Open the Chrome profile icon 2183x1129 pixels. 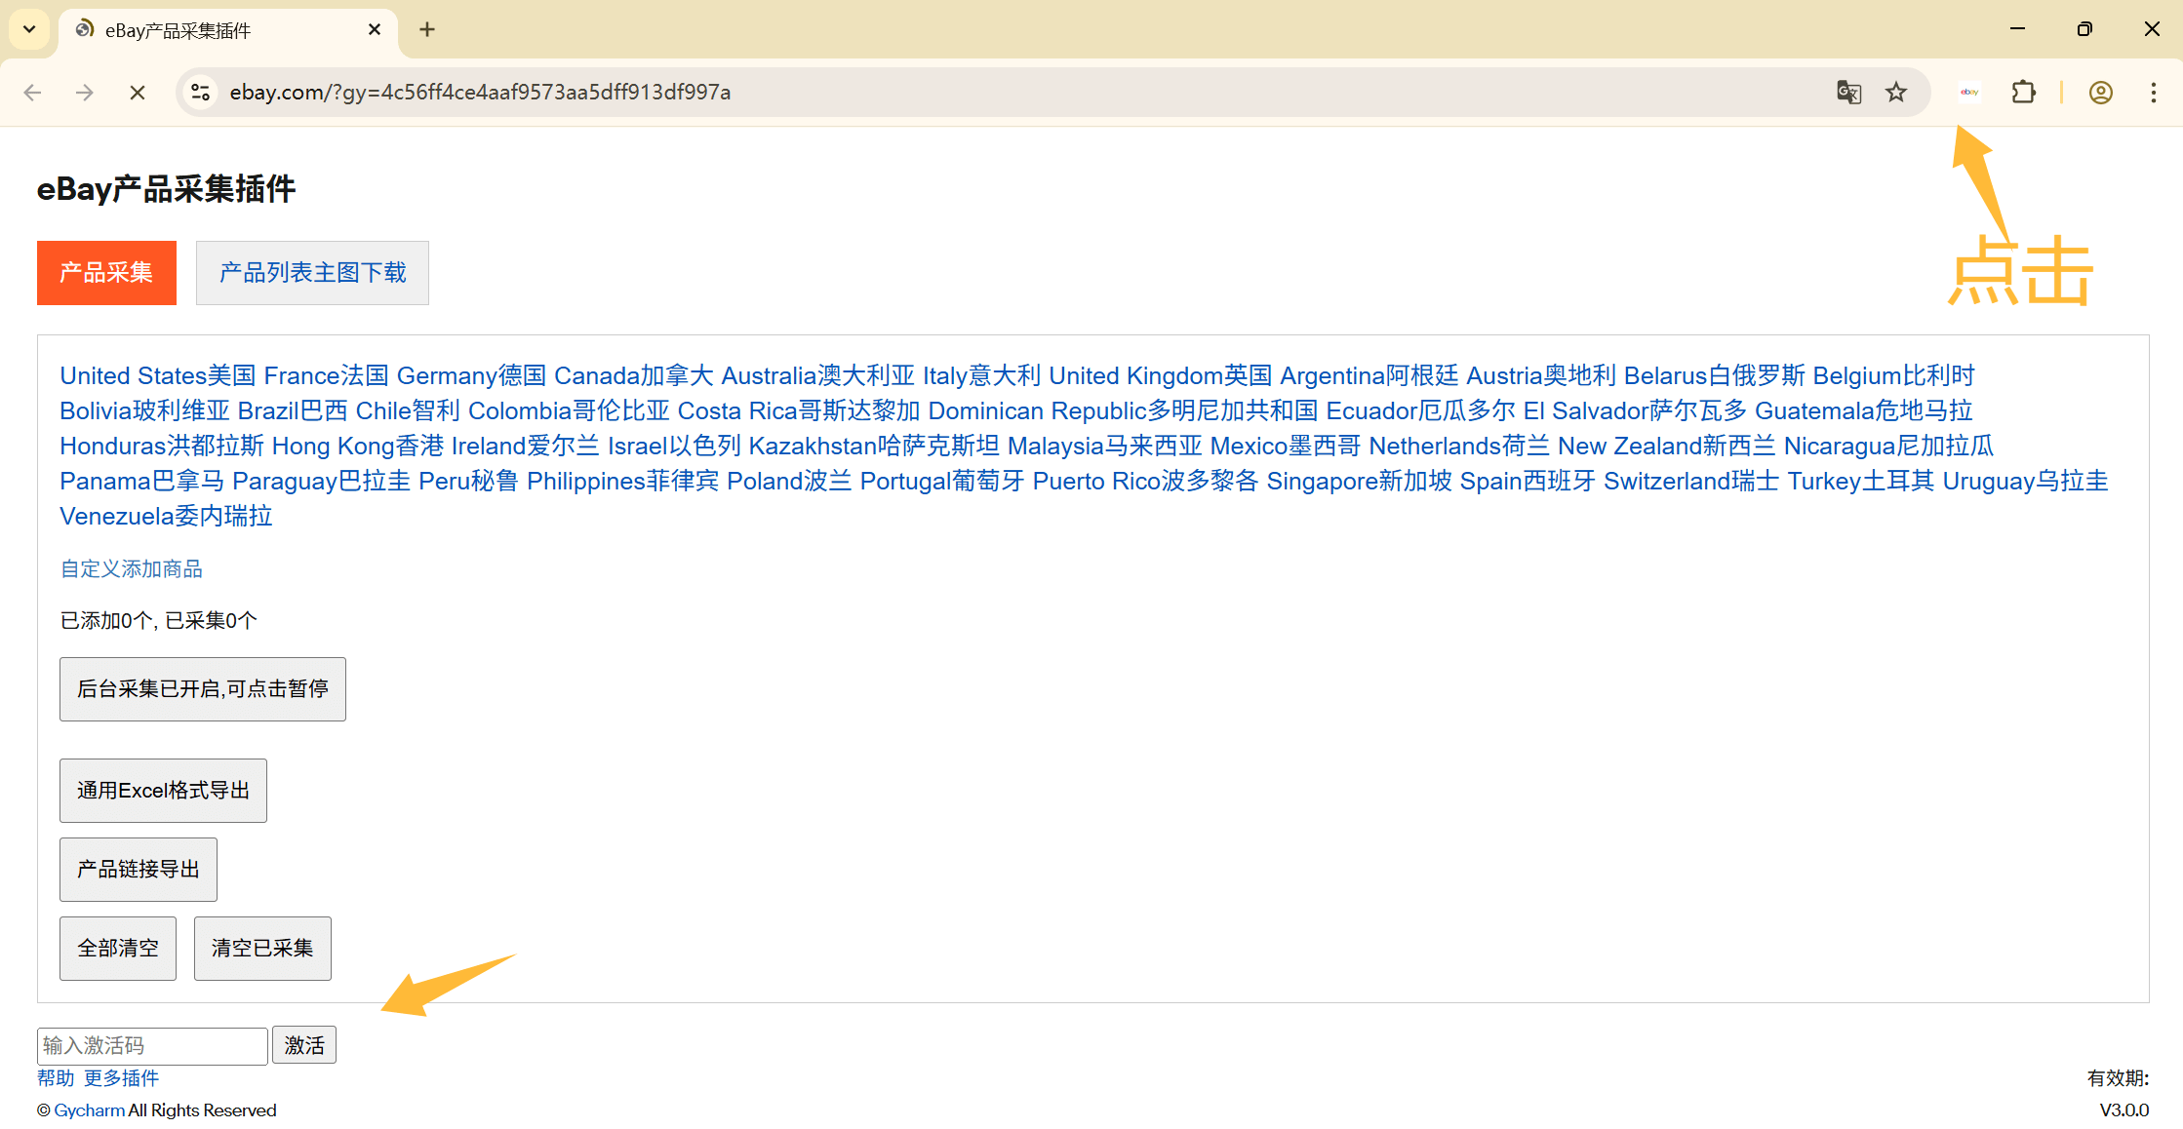(x=2101, y=93)
